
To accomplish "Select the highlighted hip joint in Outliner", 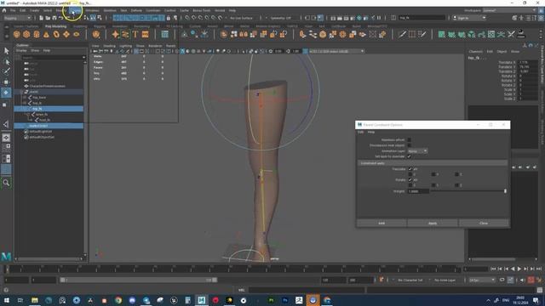I will [x=49, y=109].
